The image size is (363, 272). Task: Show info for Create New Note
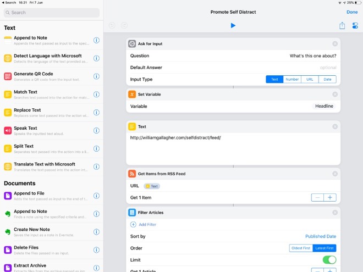[x=97, y=232]
